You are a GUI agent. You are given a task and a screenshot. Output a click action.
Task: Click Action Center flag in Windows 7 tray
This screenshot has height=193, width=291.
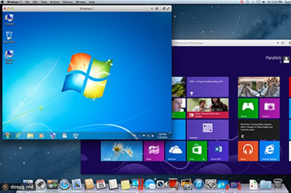pyautogui.click(x=144, y=136)
